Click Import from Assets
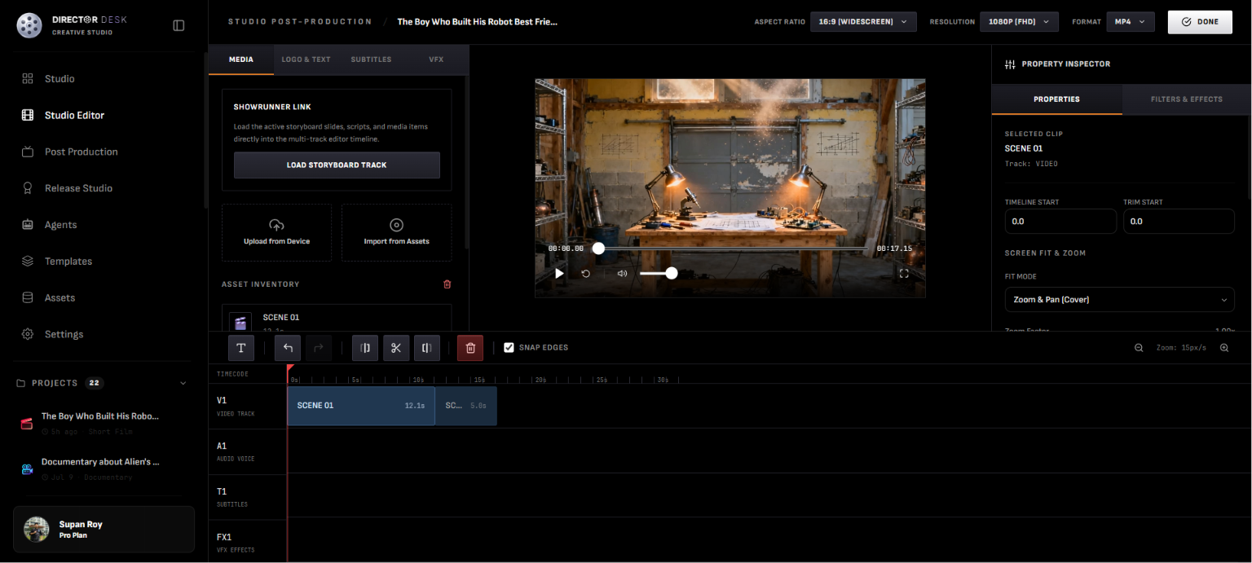Screen dimensions: 1252x563 (396, 232)
